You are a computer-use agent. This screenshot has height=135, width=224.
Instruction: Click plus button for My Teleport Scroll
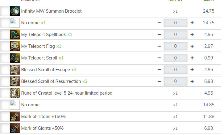click(192, 58)
